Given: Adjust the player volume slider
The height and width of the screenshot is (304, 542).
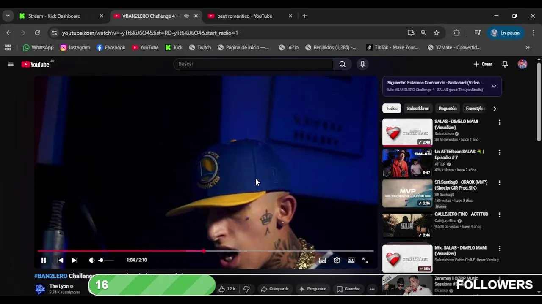Looking at the screenshot, I should (x=106, y=260).
